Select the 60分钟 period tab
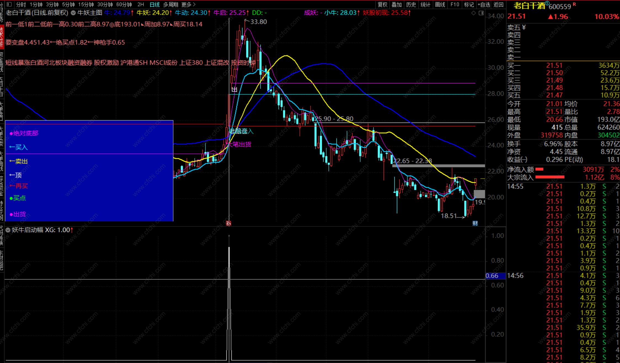 [124, 4]
